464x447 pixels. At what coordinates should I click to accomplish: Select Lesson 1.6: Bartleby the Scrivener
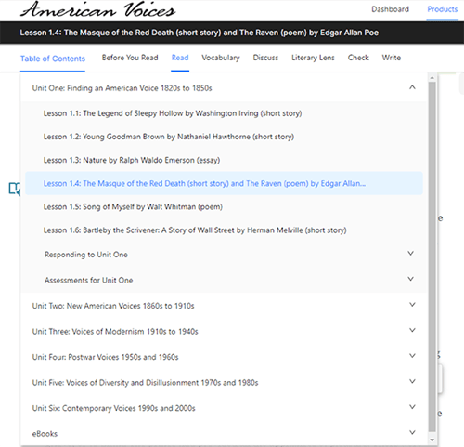(195, 230)
